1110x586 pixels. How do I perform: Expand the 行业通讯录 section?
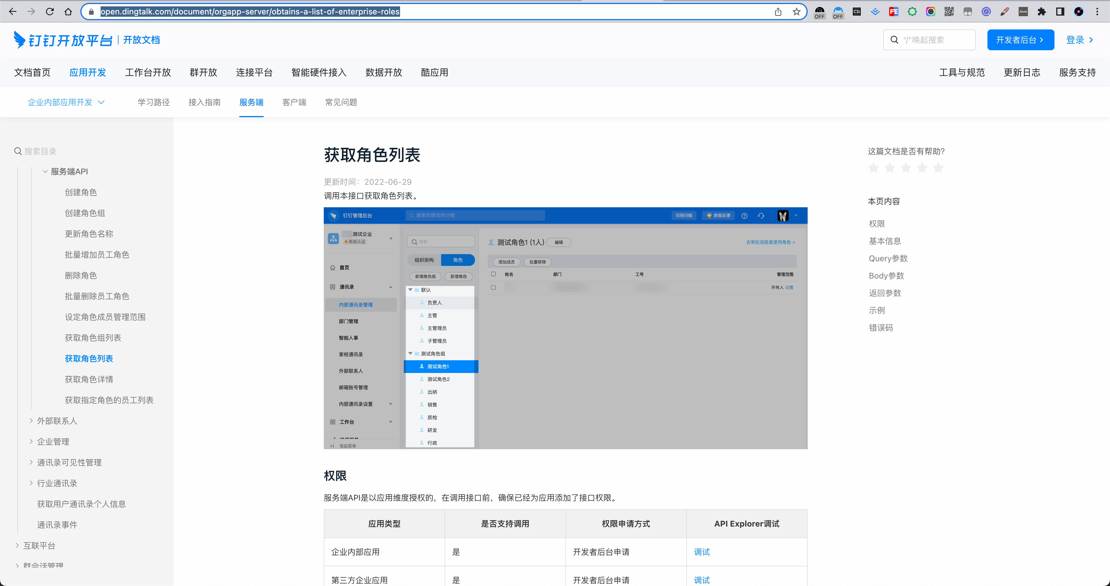pos(31,483)
